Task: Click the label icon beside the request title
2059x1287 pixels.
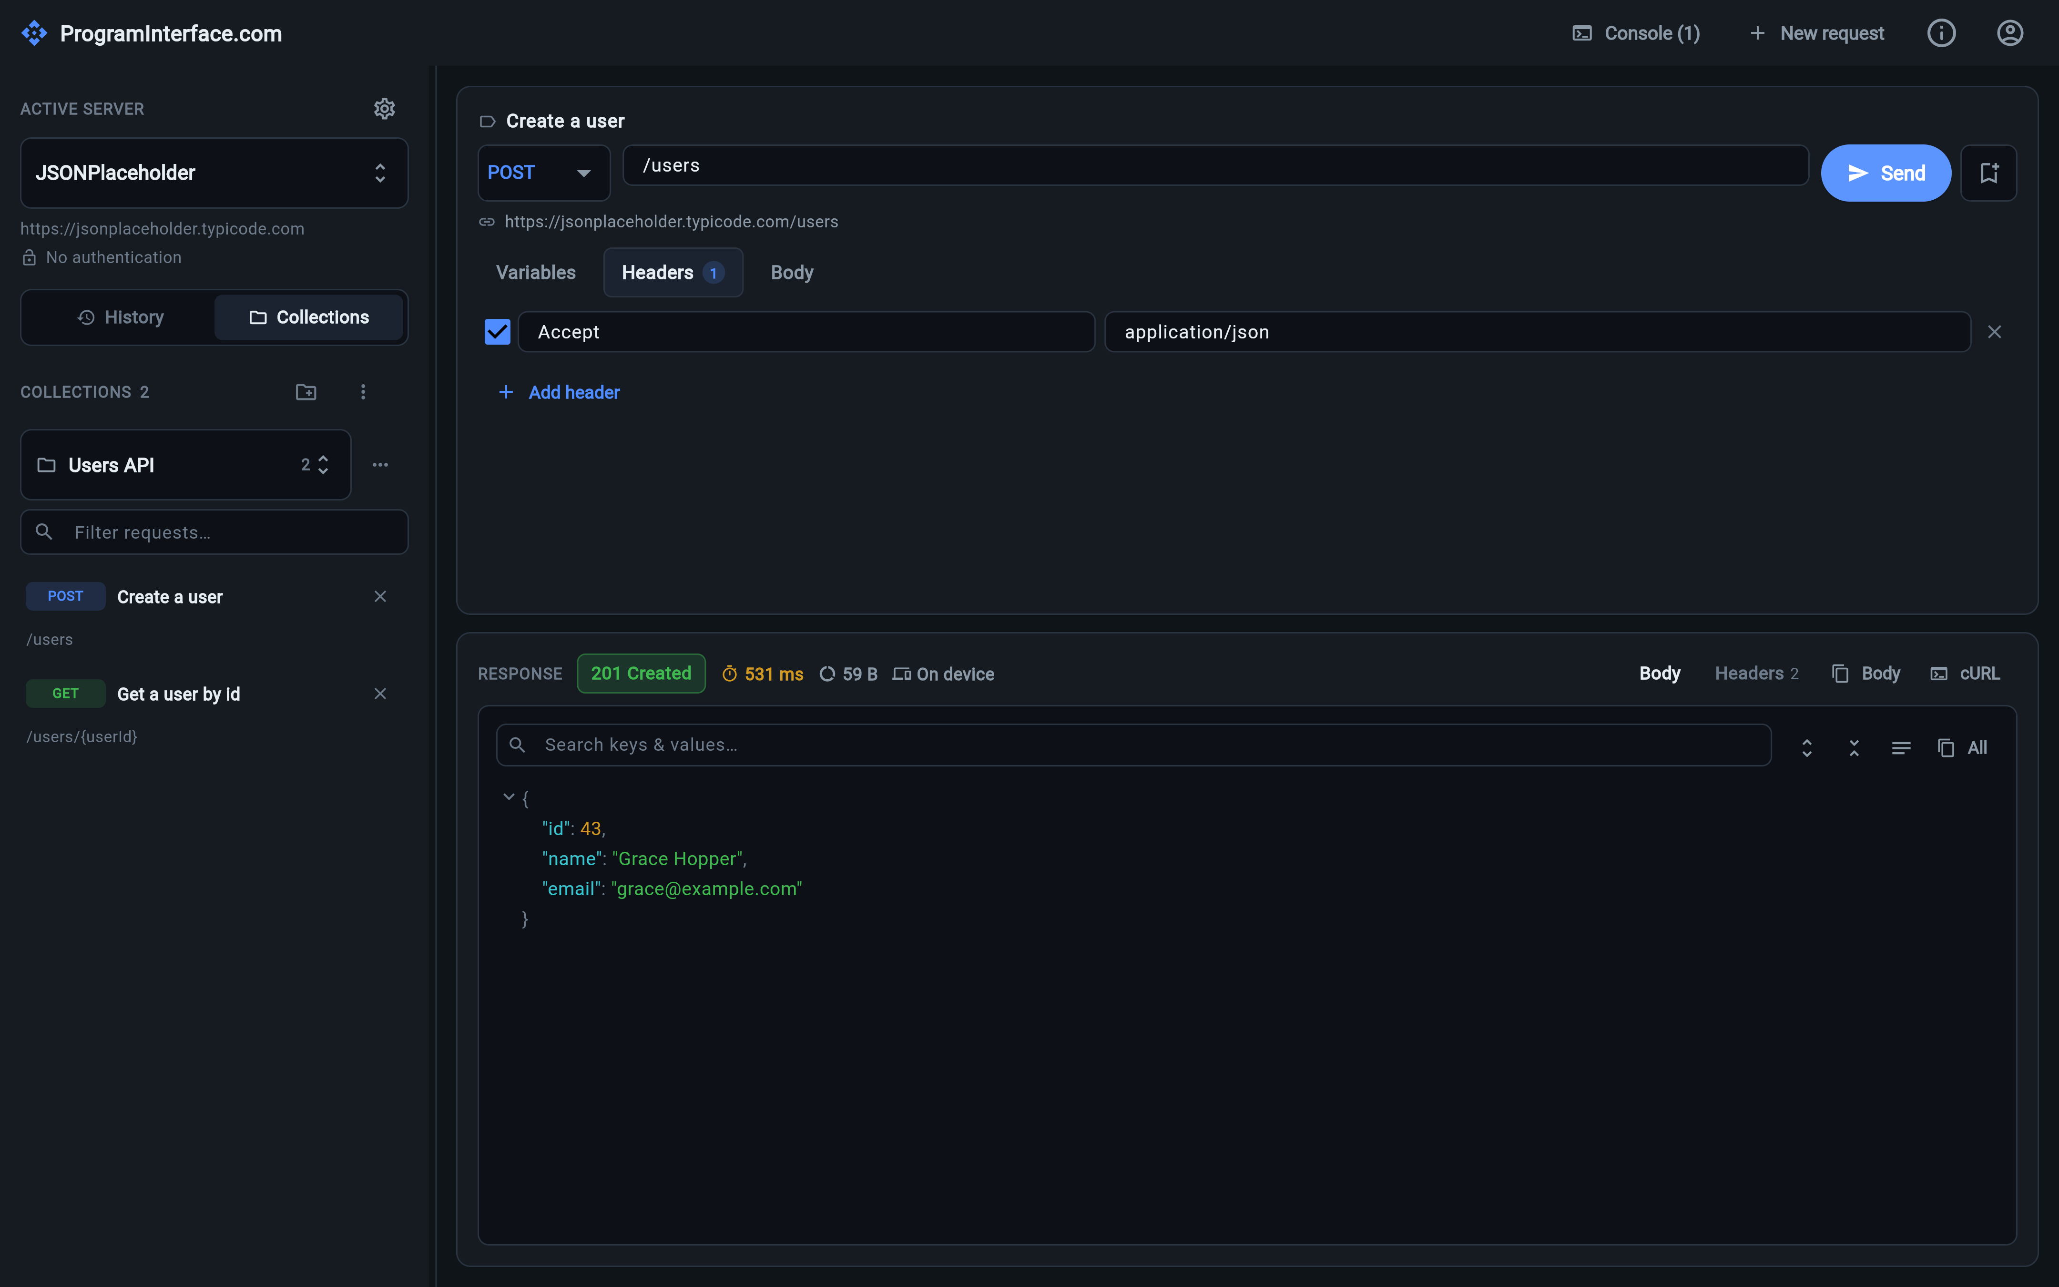Action: point(488,121)
